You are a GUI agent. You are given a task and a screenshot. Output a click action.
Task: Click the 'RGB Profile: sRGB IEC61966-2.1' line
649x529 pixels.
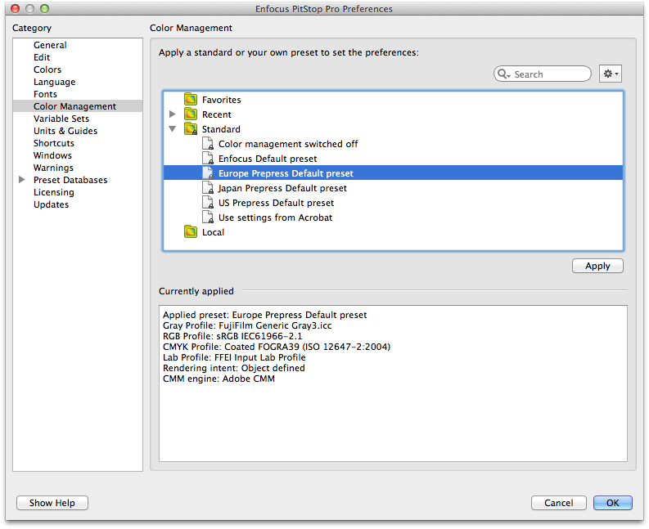(232, 336)
